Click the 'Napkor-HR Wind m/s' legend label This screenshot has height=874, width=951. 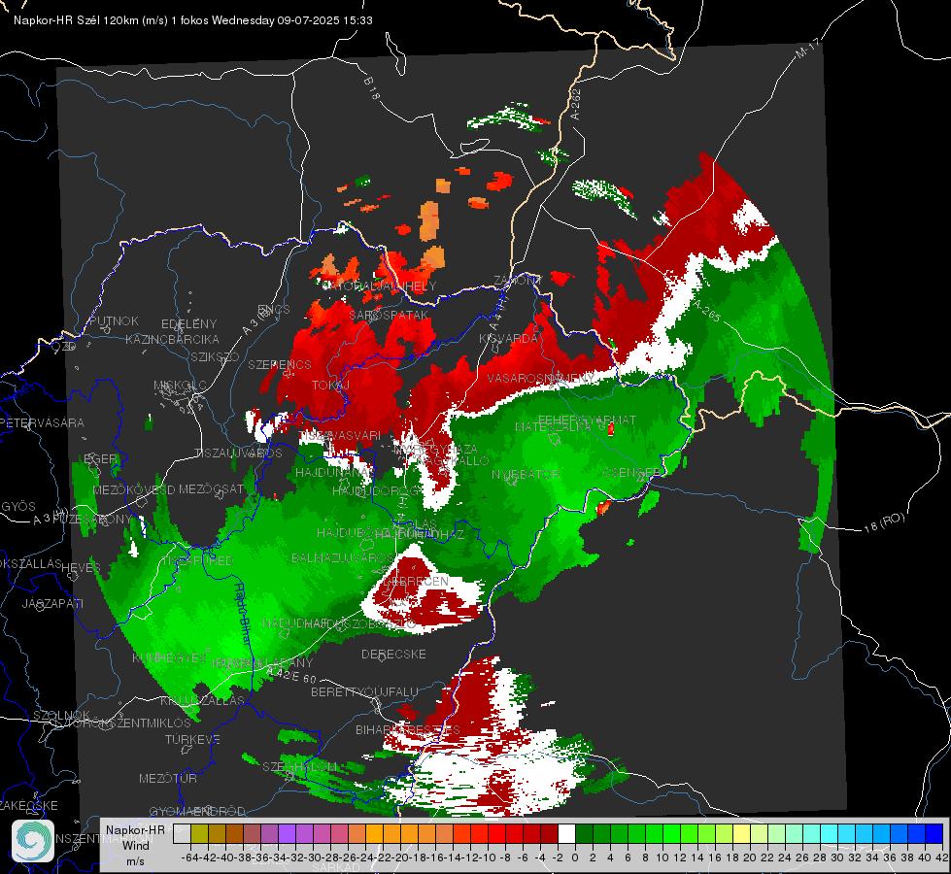pos(135,846)
